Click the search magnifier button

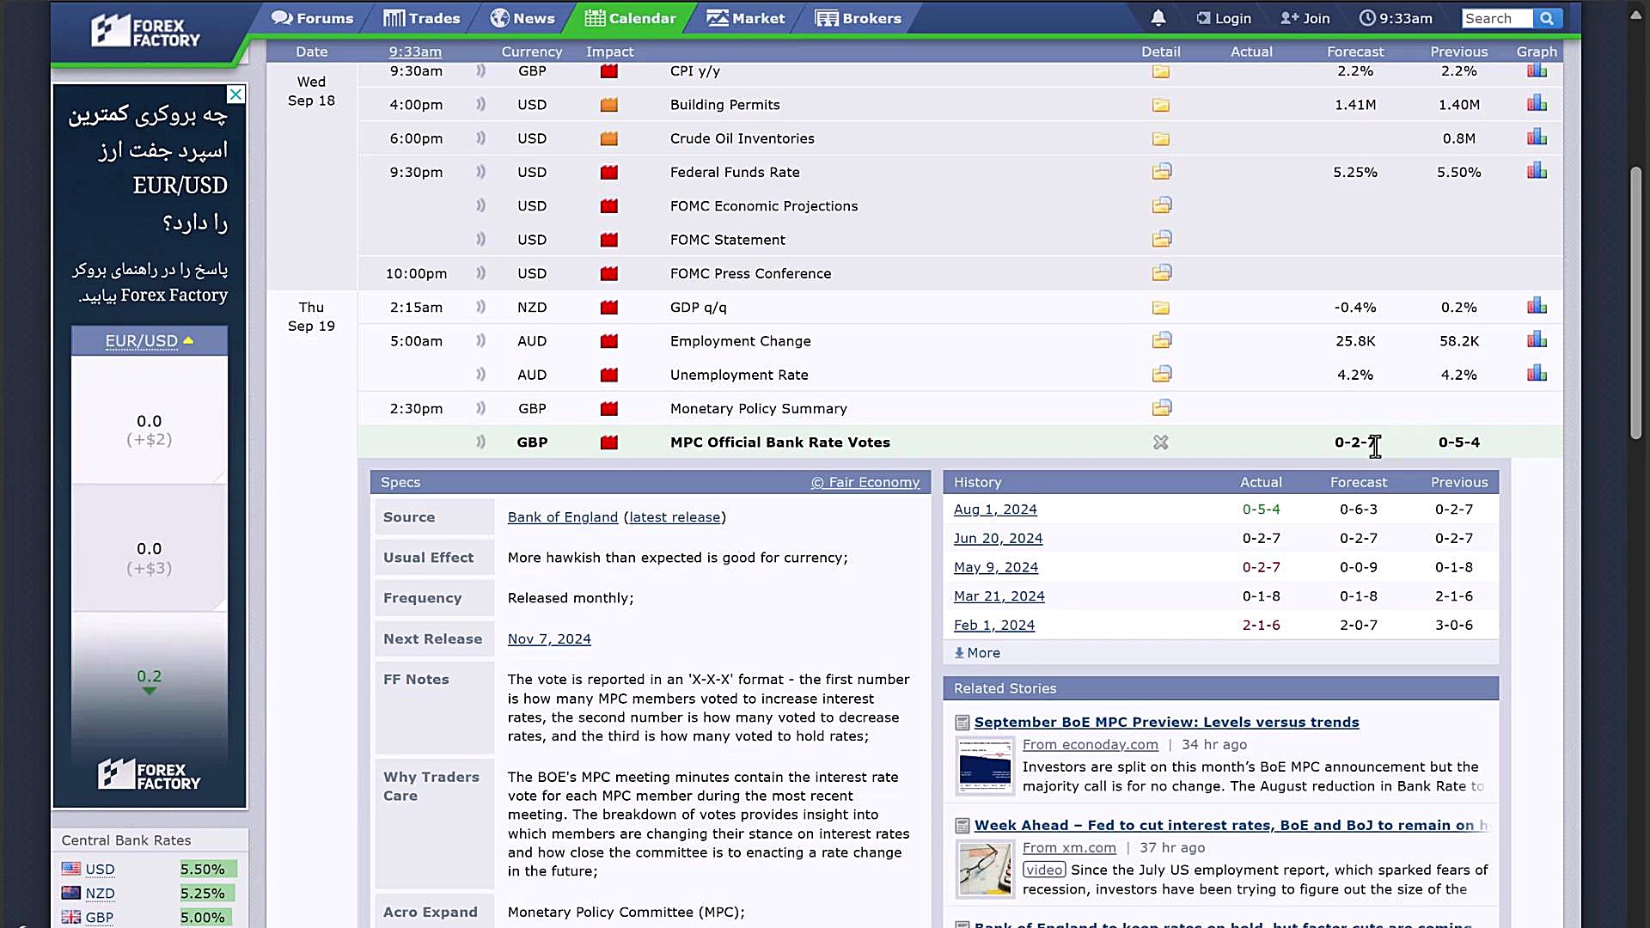(1547, 18)
